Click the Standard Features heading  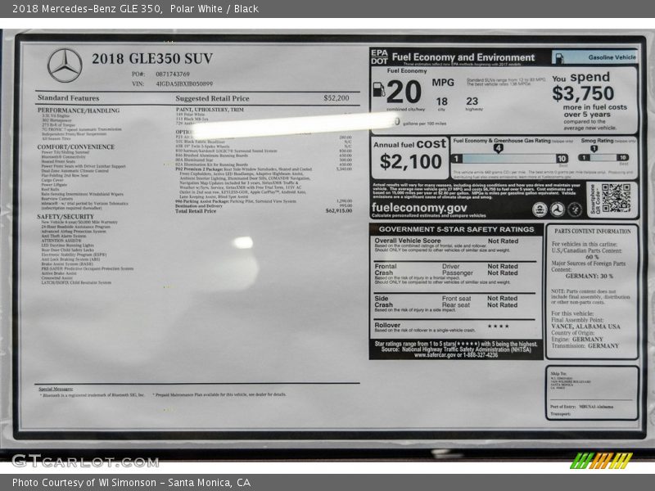click(68, 97)
